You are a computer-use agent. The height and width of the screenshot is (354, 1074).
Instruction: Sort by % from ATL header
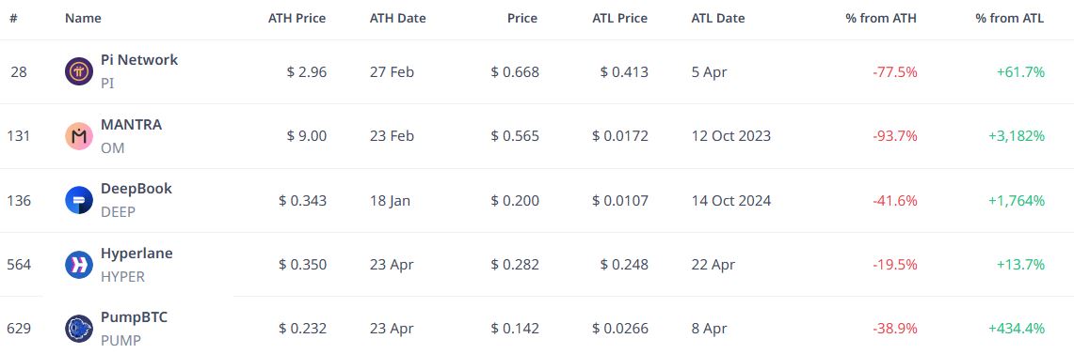coord(1010,19)
